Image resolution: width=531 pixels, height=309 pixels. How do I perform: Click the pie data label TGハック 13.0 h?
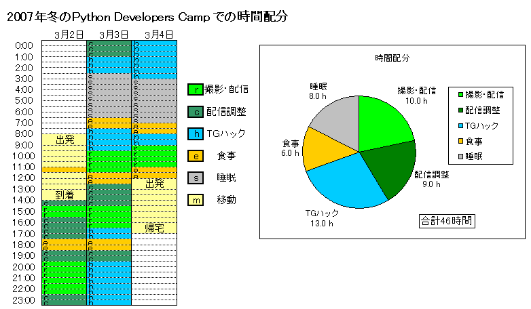click(x=322, y=218)
